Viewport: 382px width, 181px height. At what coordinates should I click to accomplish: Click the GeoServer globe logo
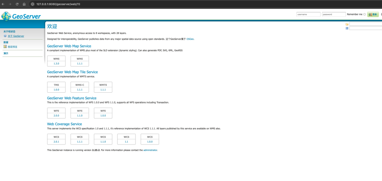point(6,16)
